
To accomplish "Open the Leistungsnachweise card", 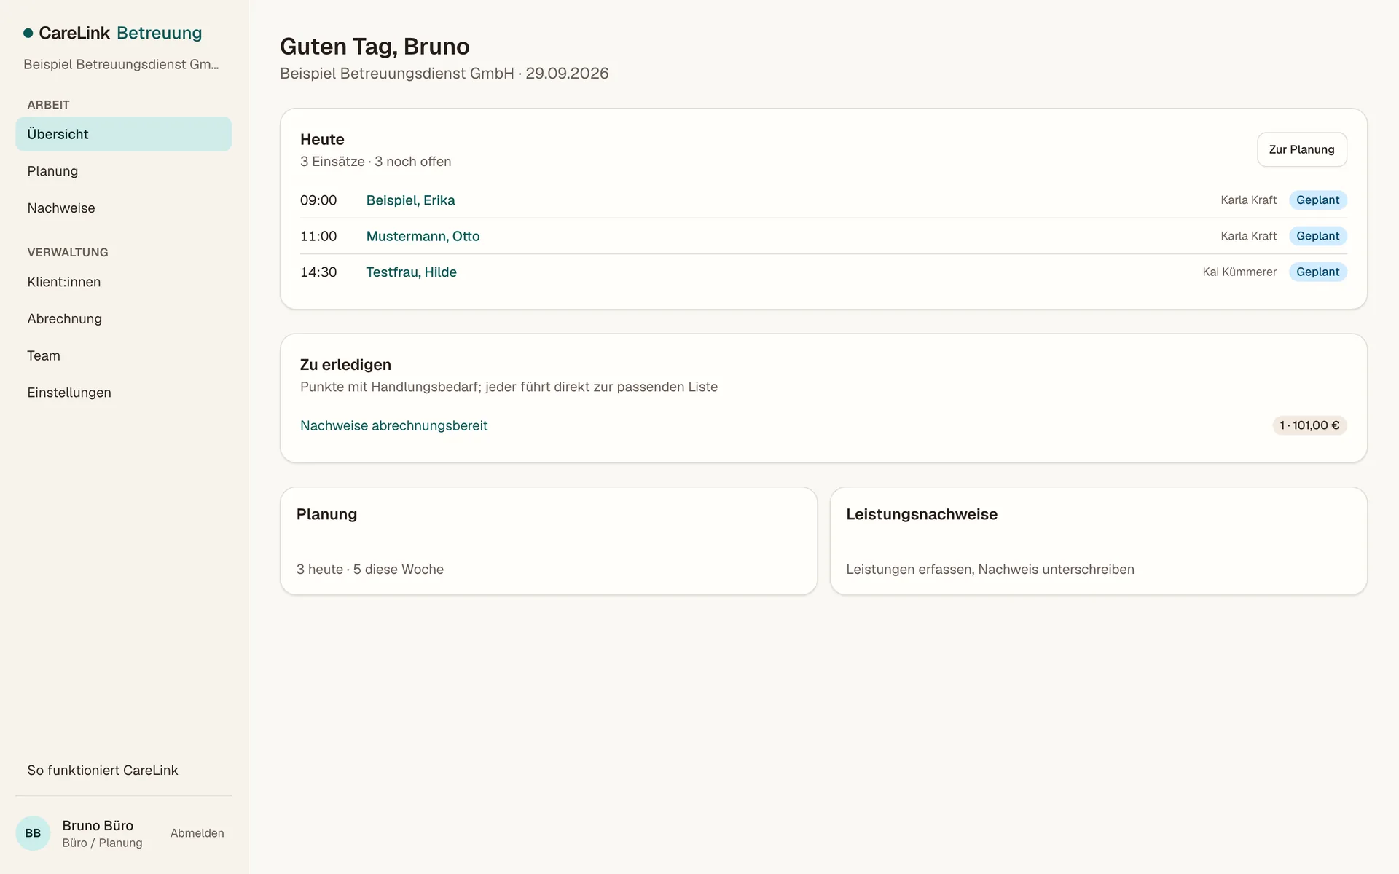I will (1098, 541).
